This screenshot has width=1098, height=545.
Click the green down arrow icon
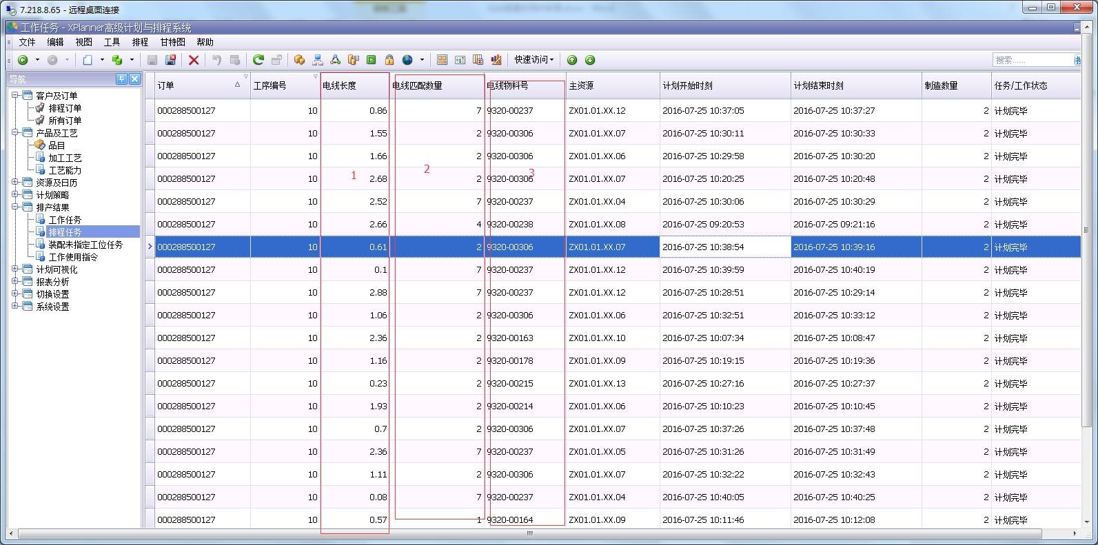(590, 60)
